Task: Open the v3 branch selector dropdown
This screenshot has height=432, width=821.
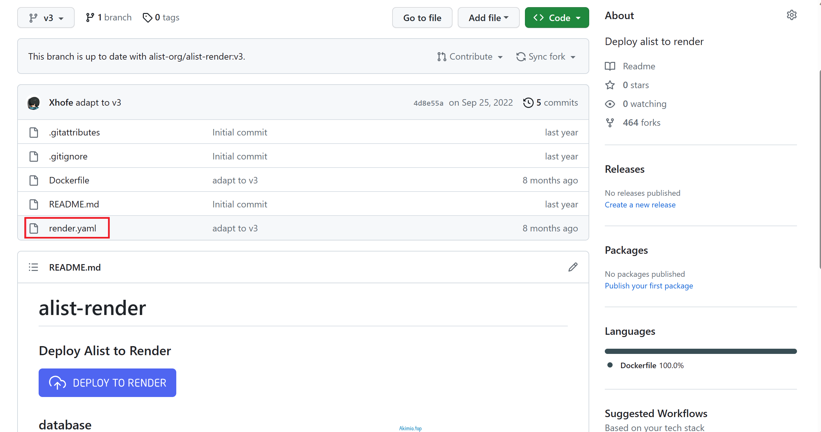Action: 46,18
